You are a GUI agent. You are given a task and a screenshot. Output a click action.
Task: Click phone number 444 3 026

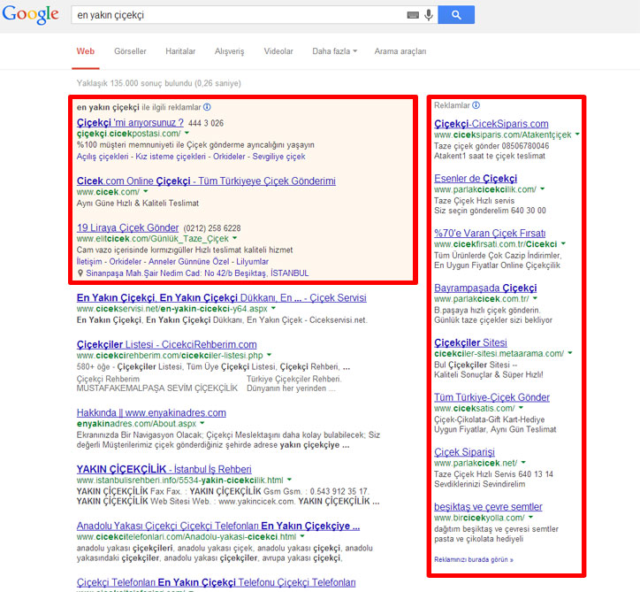point(206,123)
